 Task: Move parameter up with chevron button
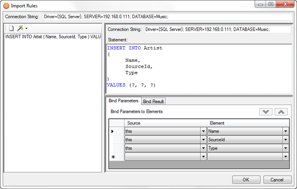point(281,112)
